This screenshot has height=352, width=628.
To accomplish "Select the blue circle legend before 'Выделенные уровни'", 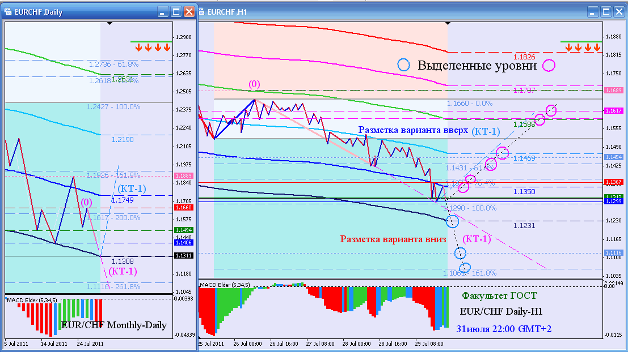I will [403, 65].
